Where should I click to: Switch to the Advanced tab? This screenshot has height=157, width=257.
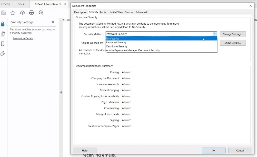[141, 12]
